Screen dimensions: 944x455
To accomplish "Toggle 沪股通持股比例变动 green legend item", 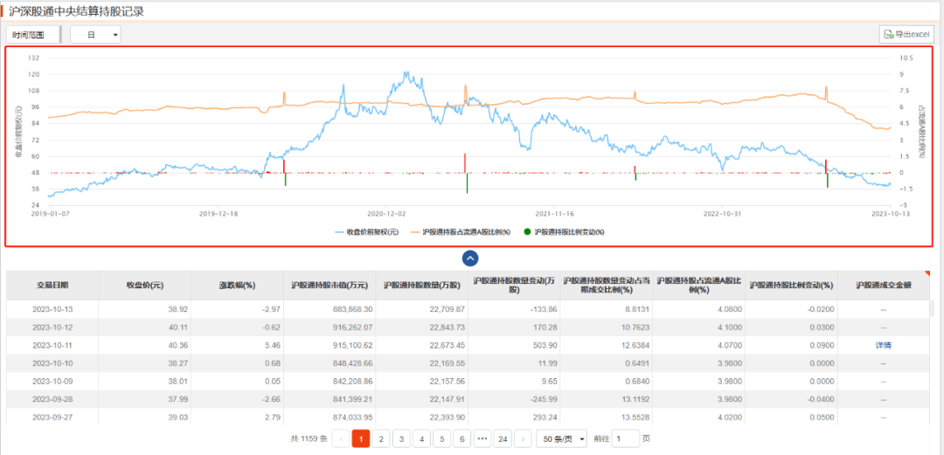I will (564, 232).
